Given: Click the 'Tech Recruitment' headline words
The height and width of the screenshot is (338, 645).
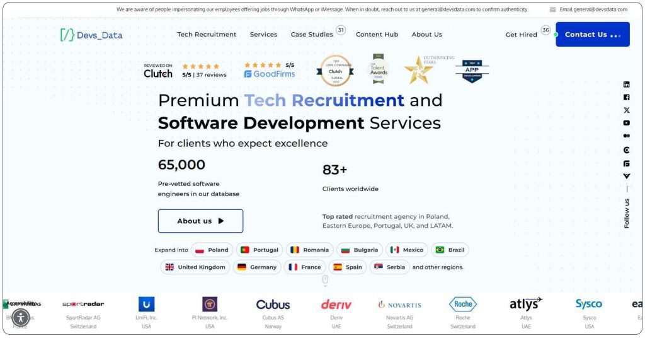Looking at the screenshot, I should coord(324,100).
